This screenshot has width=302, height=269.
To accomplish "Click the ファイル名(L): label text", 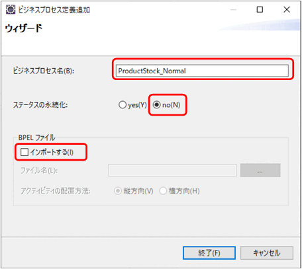I will [x=39, y=171].
